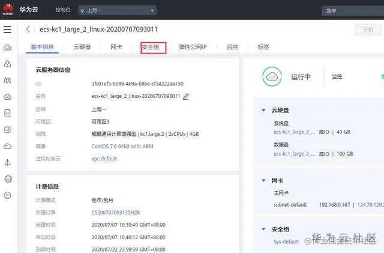Open the globe sidebar icon
The image size is (384, 253).
[8, 179]
